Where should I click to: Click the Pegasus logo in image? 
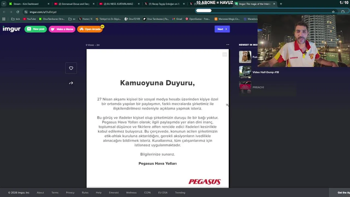coord(205,182)
